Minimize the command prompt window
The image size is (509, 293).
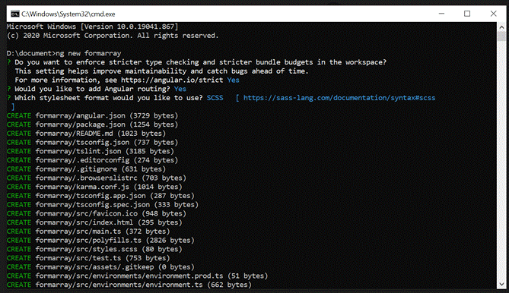click(441, 14)
